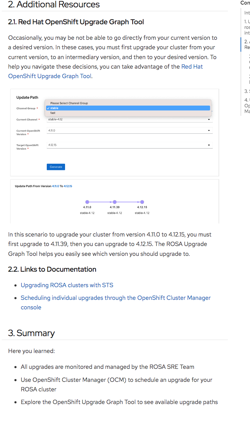The height and width of the screenshot is (422, 250).
Task: Select 'stable' option in Channel Group list
Action: point(128,108)
